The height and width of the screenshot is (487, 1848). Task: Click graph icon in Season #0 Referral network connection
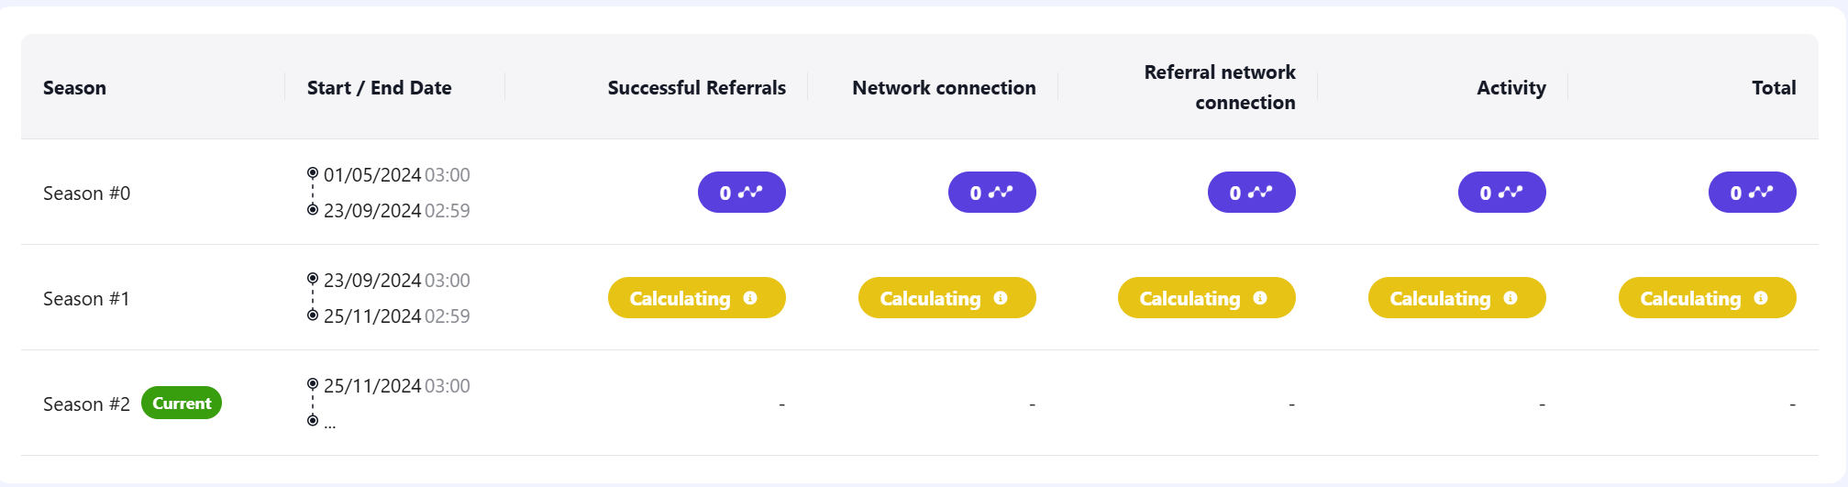[x=1262, y=193]
